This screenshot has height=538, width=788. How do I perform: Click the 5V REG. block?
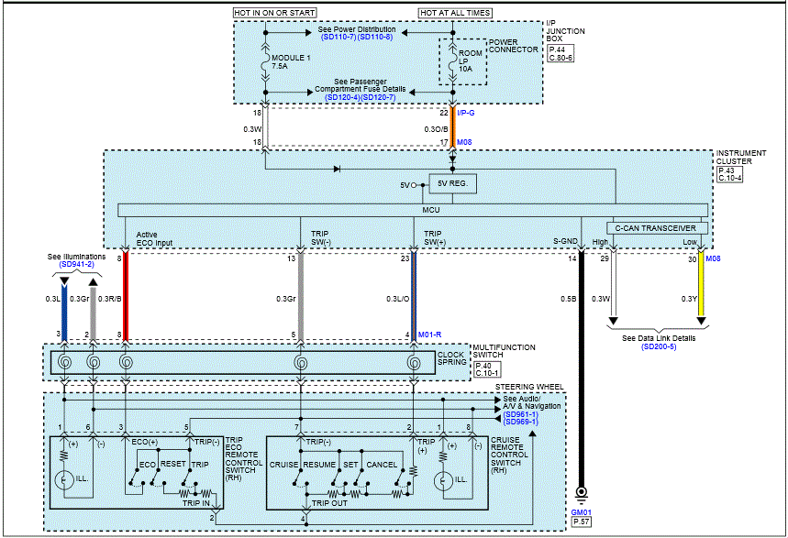coord(451,184)
